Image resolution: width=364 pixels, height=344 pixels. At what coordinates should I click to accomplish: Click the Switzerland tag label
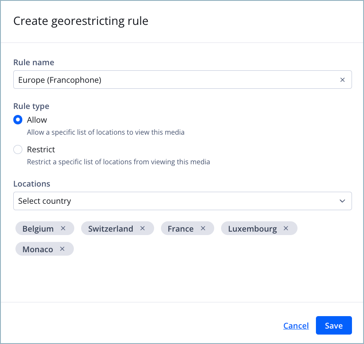click(110, 229)
